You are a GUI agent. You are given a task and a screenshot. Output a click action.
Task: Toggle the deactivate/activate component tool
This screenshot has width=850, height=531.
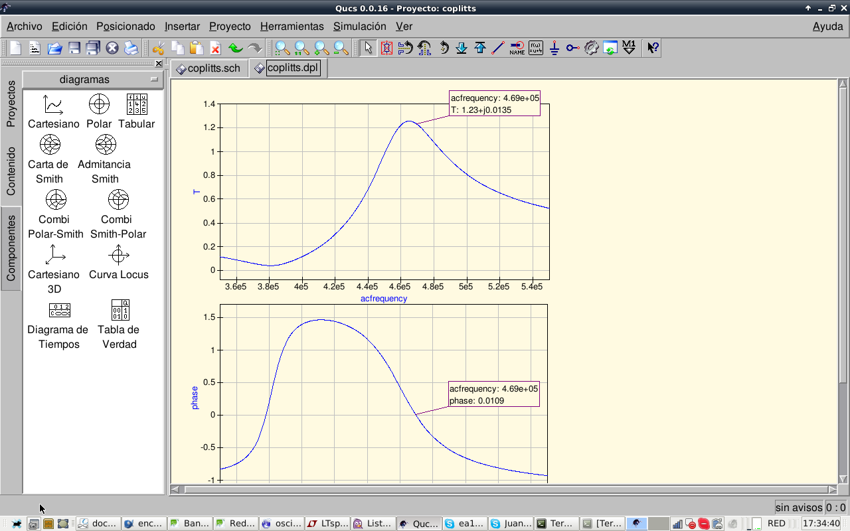click(x=386, y=48)
